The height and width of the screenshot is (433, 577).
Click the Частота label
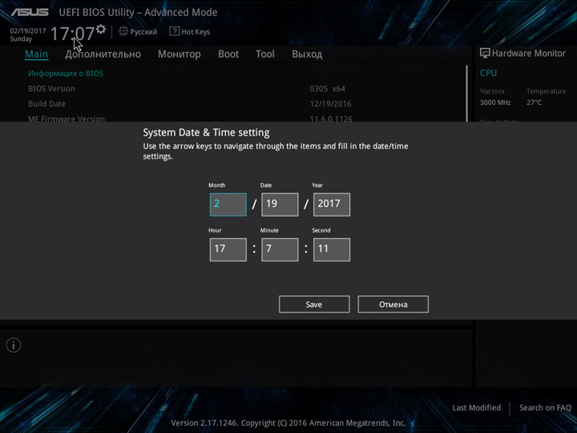click(492, 91)
